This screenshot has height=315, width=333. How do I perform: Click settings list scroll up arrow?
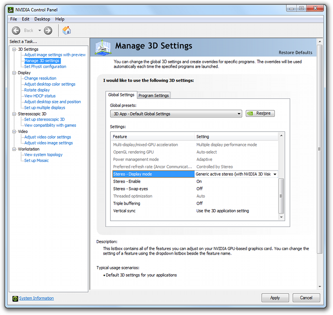[281, 135]
